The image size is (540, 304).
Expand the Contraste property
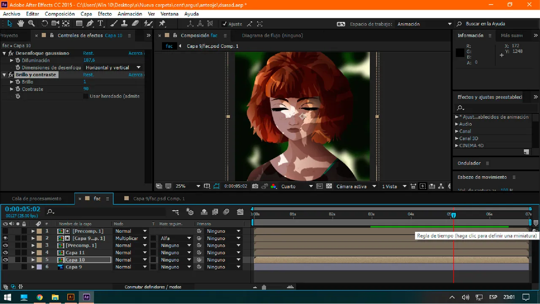tap(12, 89)
